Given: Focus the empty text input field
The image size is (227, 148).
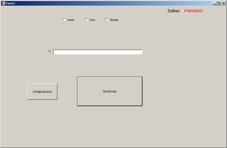Looking at the screenshot, I should [98, 52].
